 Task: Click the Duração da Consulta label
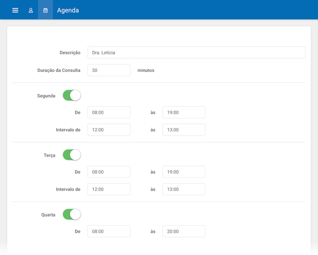[x=59, y=70]
